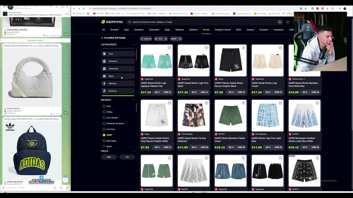353x198 pixels.
Task: Open image search camera icon
Action: pyautogui.click(x=280, y=22)
